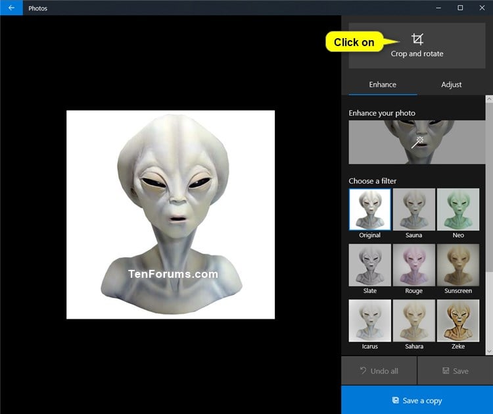Click the back arrow in Photos
This screenshot has height=414, width=493.
[11, 8]
